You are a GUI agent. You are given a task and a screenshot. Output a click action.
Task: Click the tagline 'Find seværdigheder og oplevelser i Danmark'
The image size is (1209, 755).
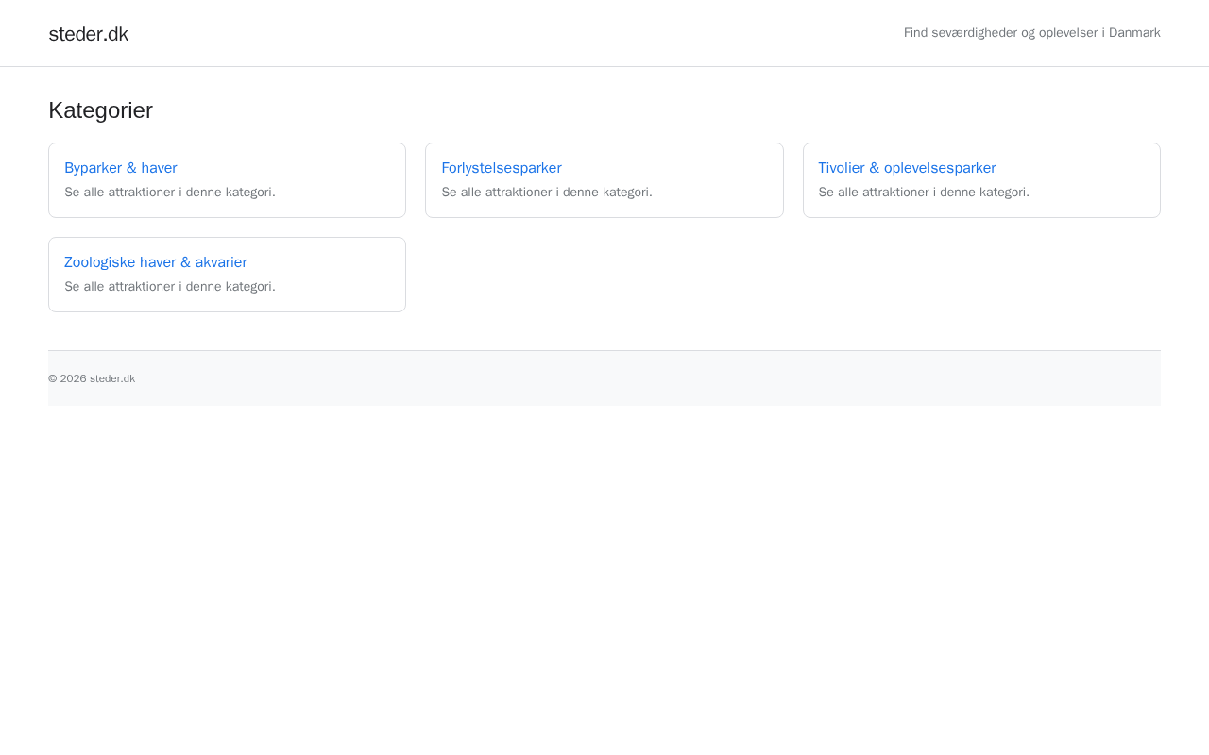click(x=1031, y=33)
